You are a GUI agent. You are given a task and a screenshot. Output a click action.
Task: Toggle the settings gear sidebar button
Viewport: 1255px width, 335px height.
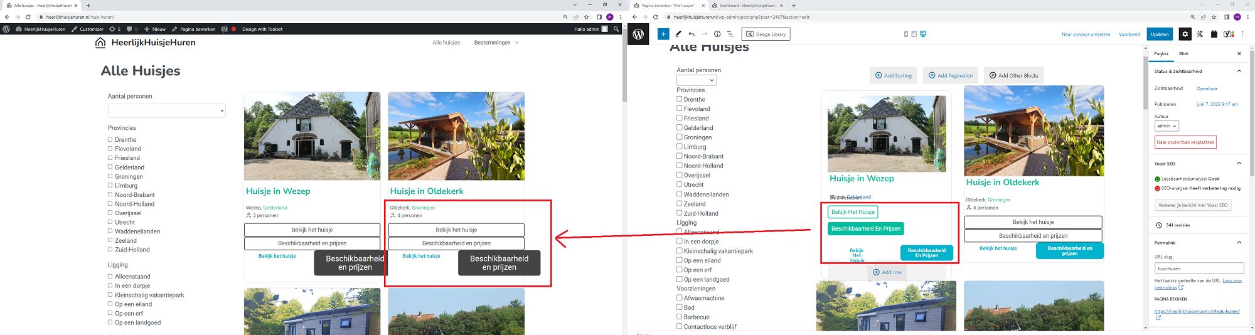pyautogui.click(x=1185, y=34)
